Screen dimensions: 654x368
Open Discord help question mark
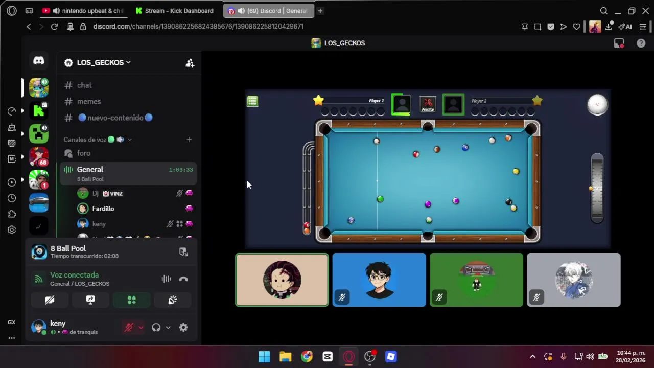(x=641, y=43)
